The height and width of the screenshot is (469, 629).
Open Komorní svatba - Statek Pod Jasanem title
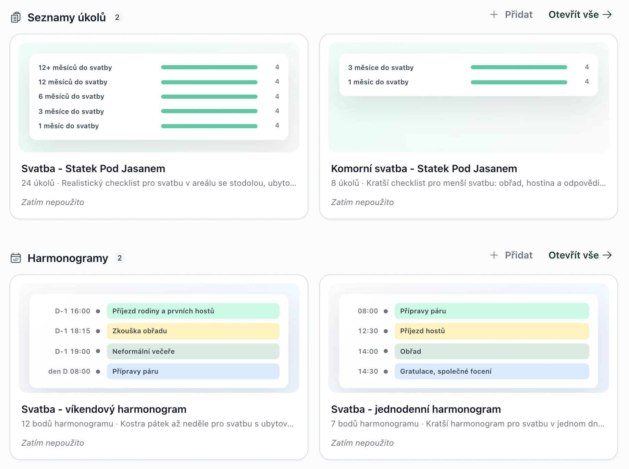pyautogui.click(x=424, y=169)
